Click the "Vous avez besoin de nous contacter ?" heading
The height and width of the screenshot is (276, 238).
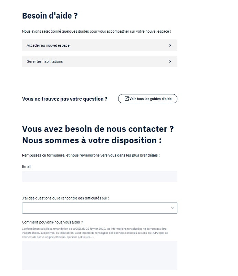(98, 129)
